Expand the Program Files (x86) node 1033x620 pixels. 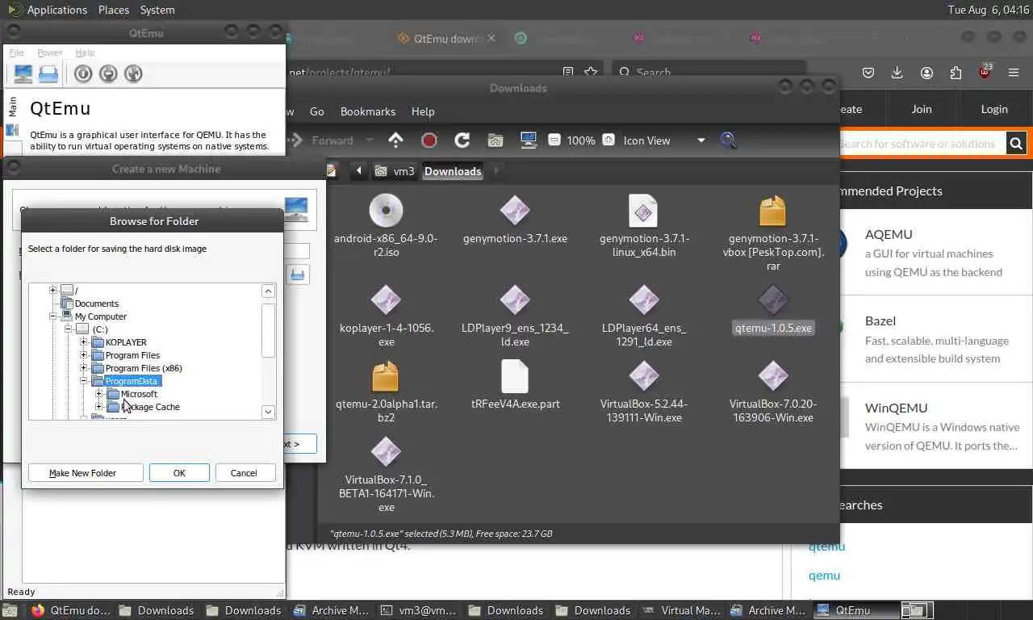84,368
